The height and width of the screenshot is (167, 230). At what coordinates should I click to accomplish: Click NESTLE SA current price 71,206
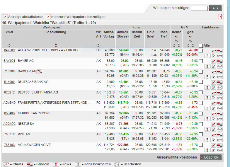(124, 124)
